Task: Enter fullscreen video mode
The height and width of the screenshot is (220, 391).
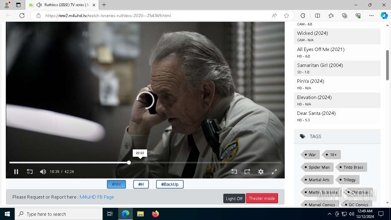Action: pyautogui.click(x=274, y=172)
